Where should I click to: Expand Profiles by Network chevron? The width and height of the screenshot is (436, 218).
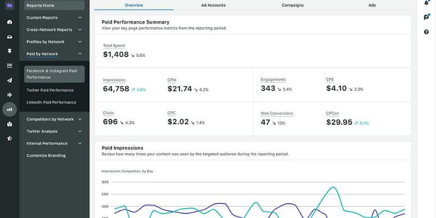[x=80, y=42]
